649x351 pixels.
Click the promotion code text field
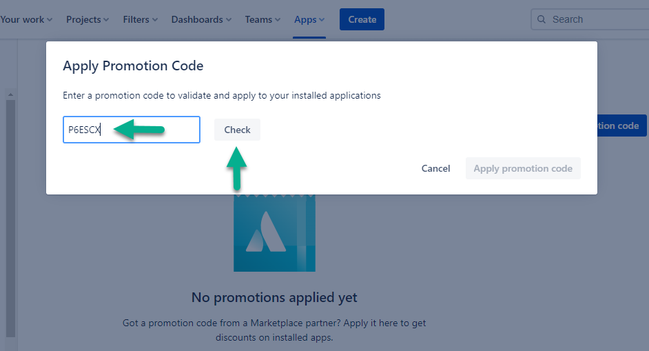(131, 130)
